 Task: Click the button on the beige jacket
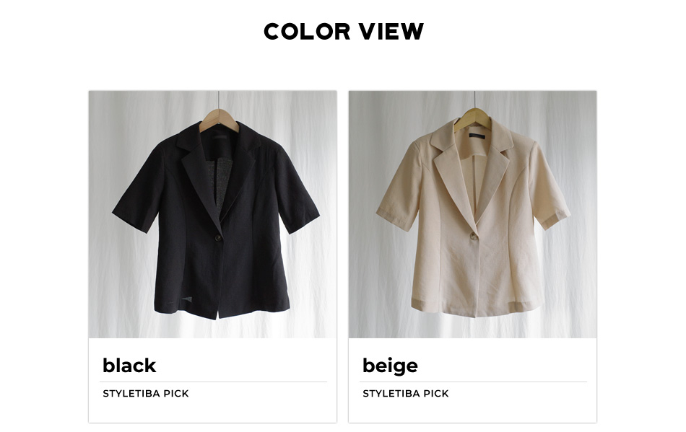click(474, 237)
